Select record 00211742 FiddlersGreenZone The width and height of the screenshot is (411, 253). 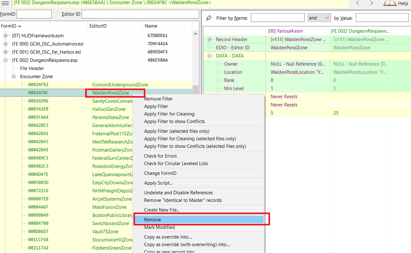(66, 248)
